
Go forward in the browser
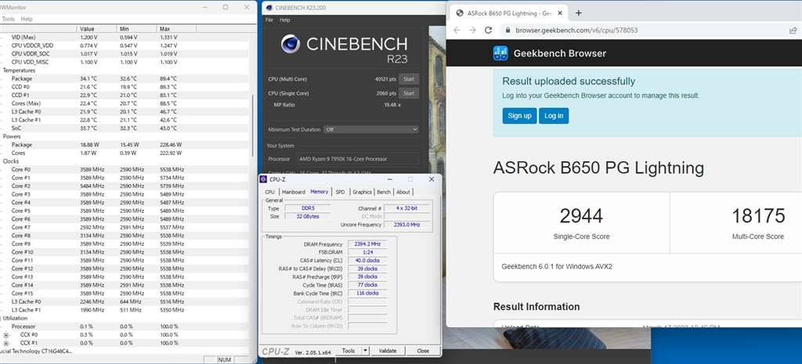(472, 31)
